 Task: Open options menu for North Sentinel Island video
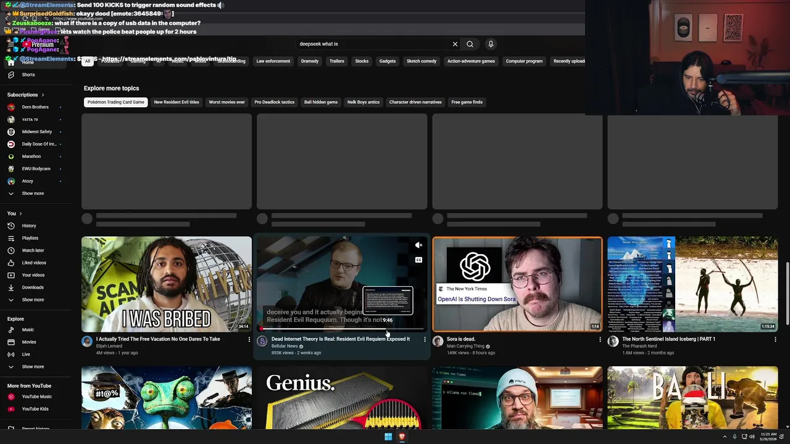coord(775,339)
